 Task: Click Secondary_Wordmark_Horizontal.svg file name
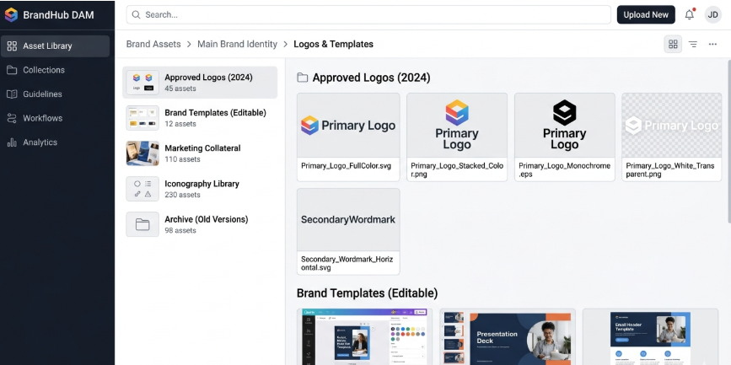pos(347,264)
